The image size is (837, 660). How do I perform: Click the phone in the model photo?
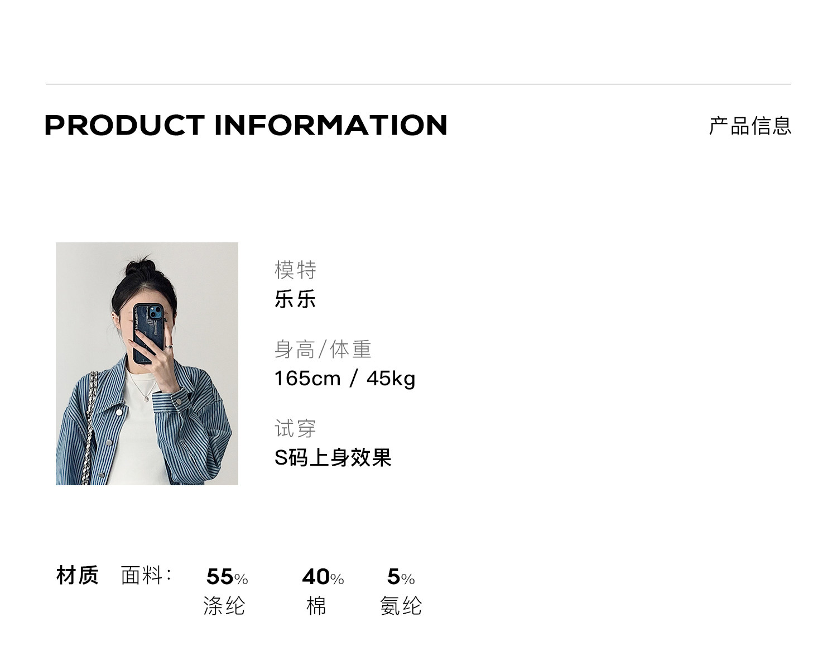click(149, 332)
